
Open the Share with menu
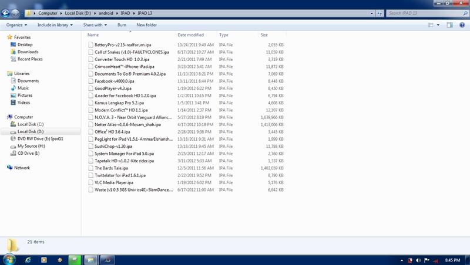coord(95,25)
